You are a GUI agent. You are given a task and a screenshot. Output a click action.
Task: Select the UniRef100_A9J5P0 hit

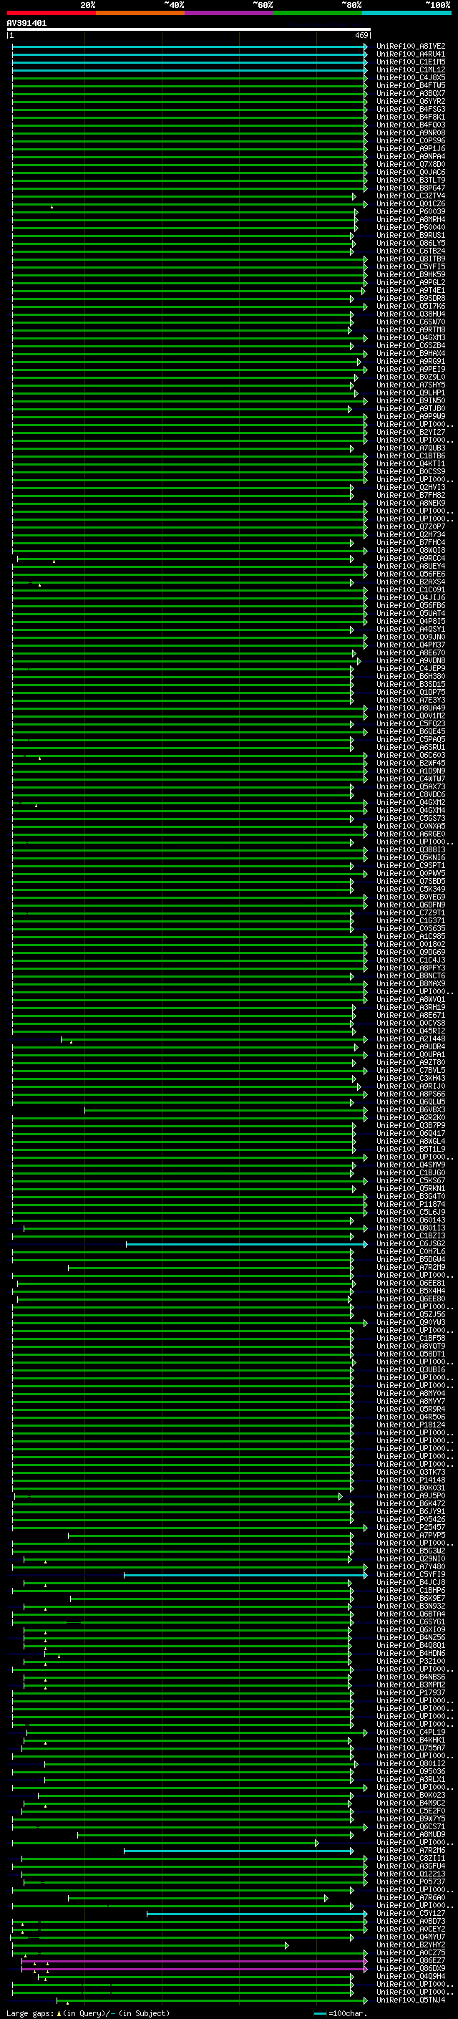(x=411, y=1495)
